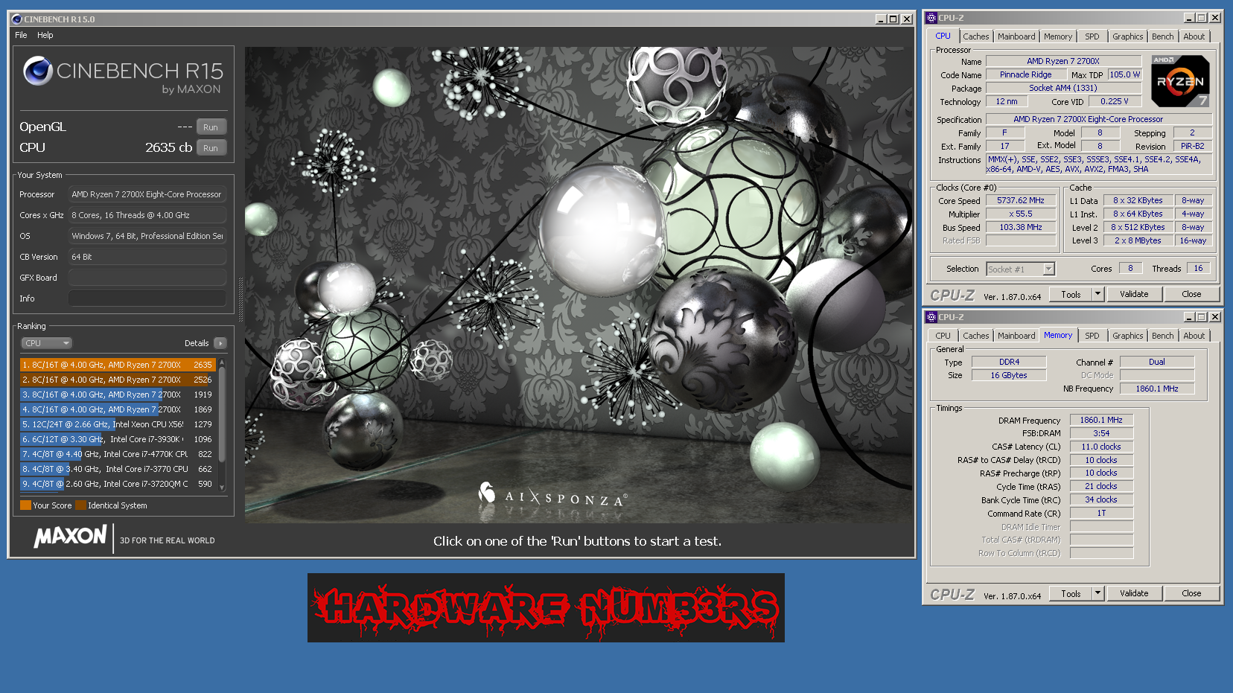1233x693 pixels.
Task: Click the rendered Cinebench scene image
Action: pos(579,284)
